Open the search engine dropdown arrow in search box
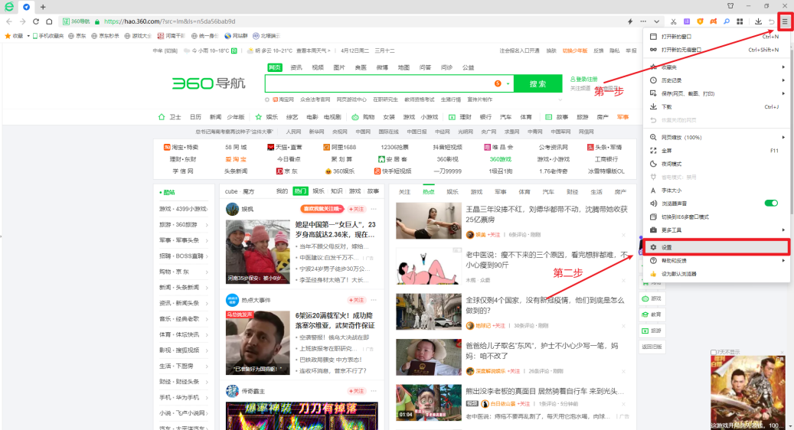 point(508,83)
